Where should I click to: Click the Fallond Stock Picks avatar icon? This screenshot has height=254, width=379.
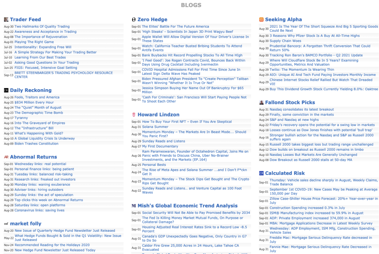[261, 103]
